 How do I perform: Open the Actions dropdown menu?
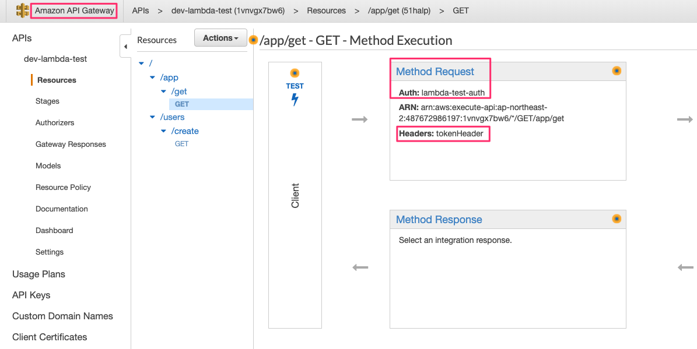[220, 38]
